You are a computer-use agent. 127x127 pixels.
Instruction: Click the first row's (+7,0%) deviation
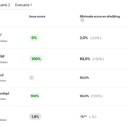(x=98, y=59)
